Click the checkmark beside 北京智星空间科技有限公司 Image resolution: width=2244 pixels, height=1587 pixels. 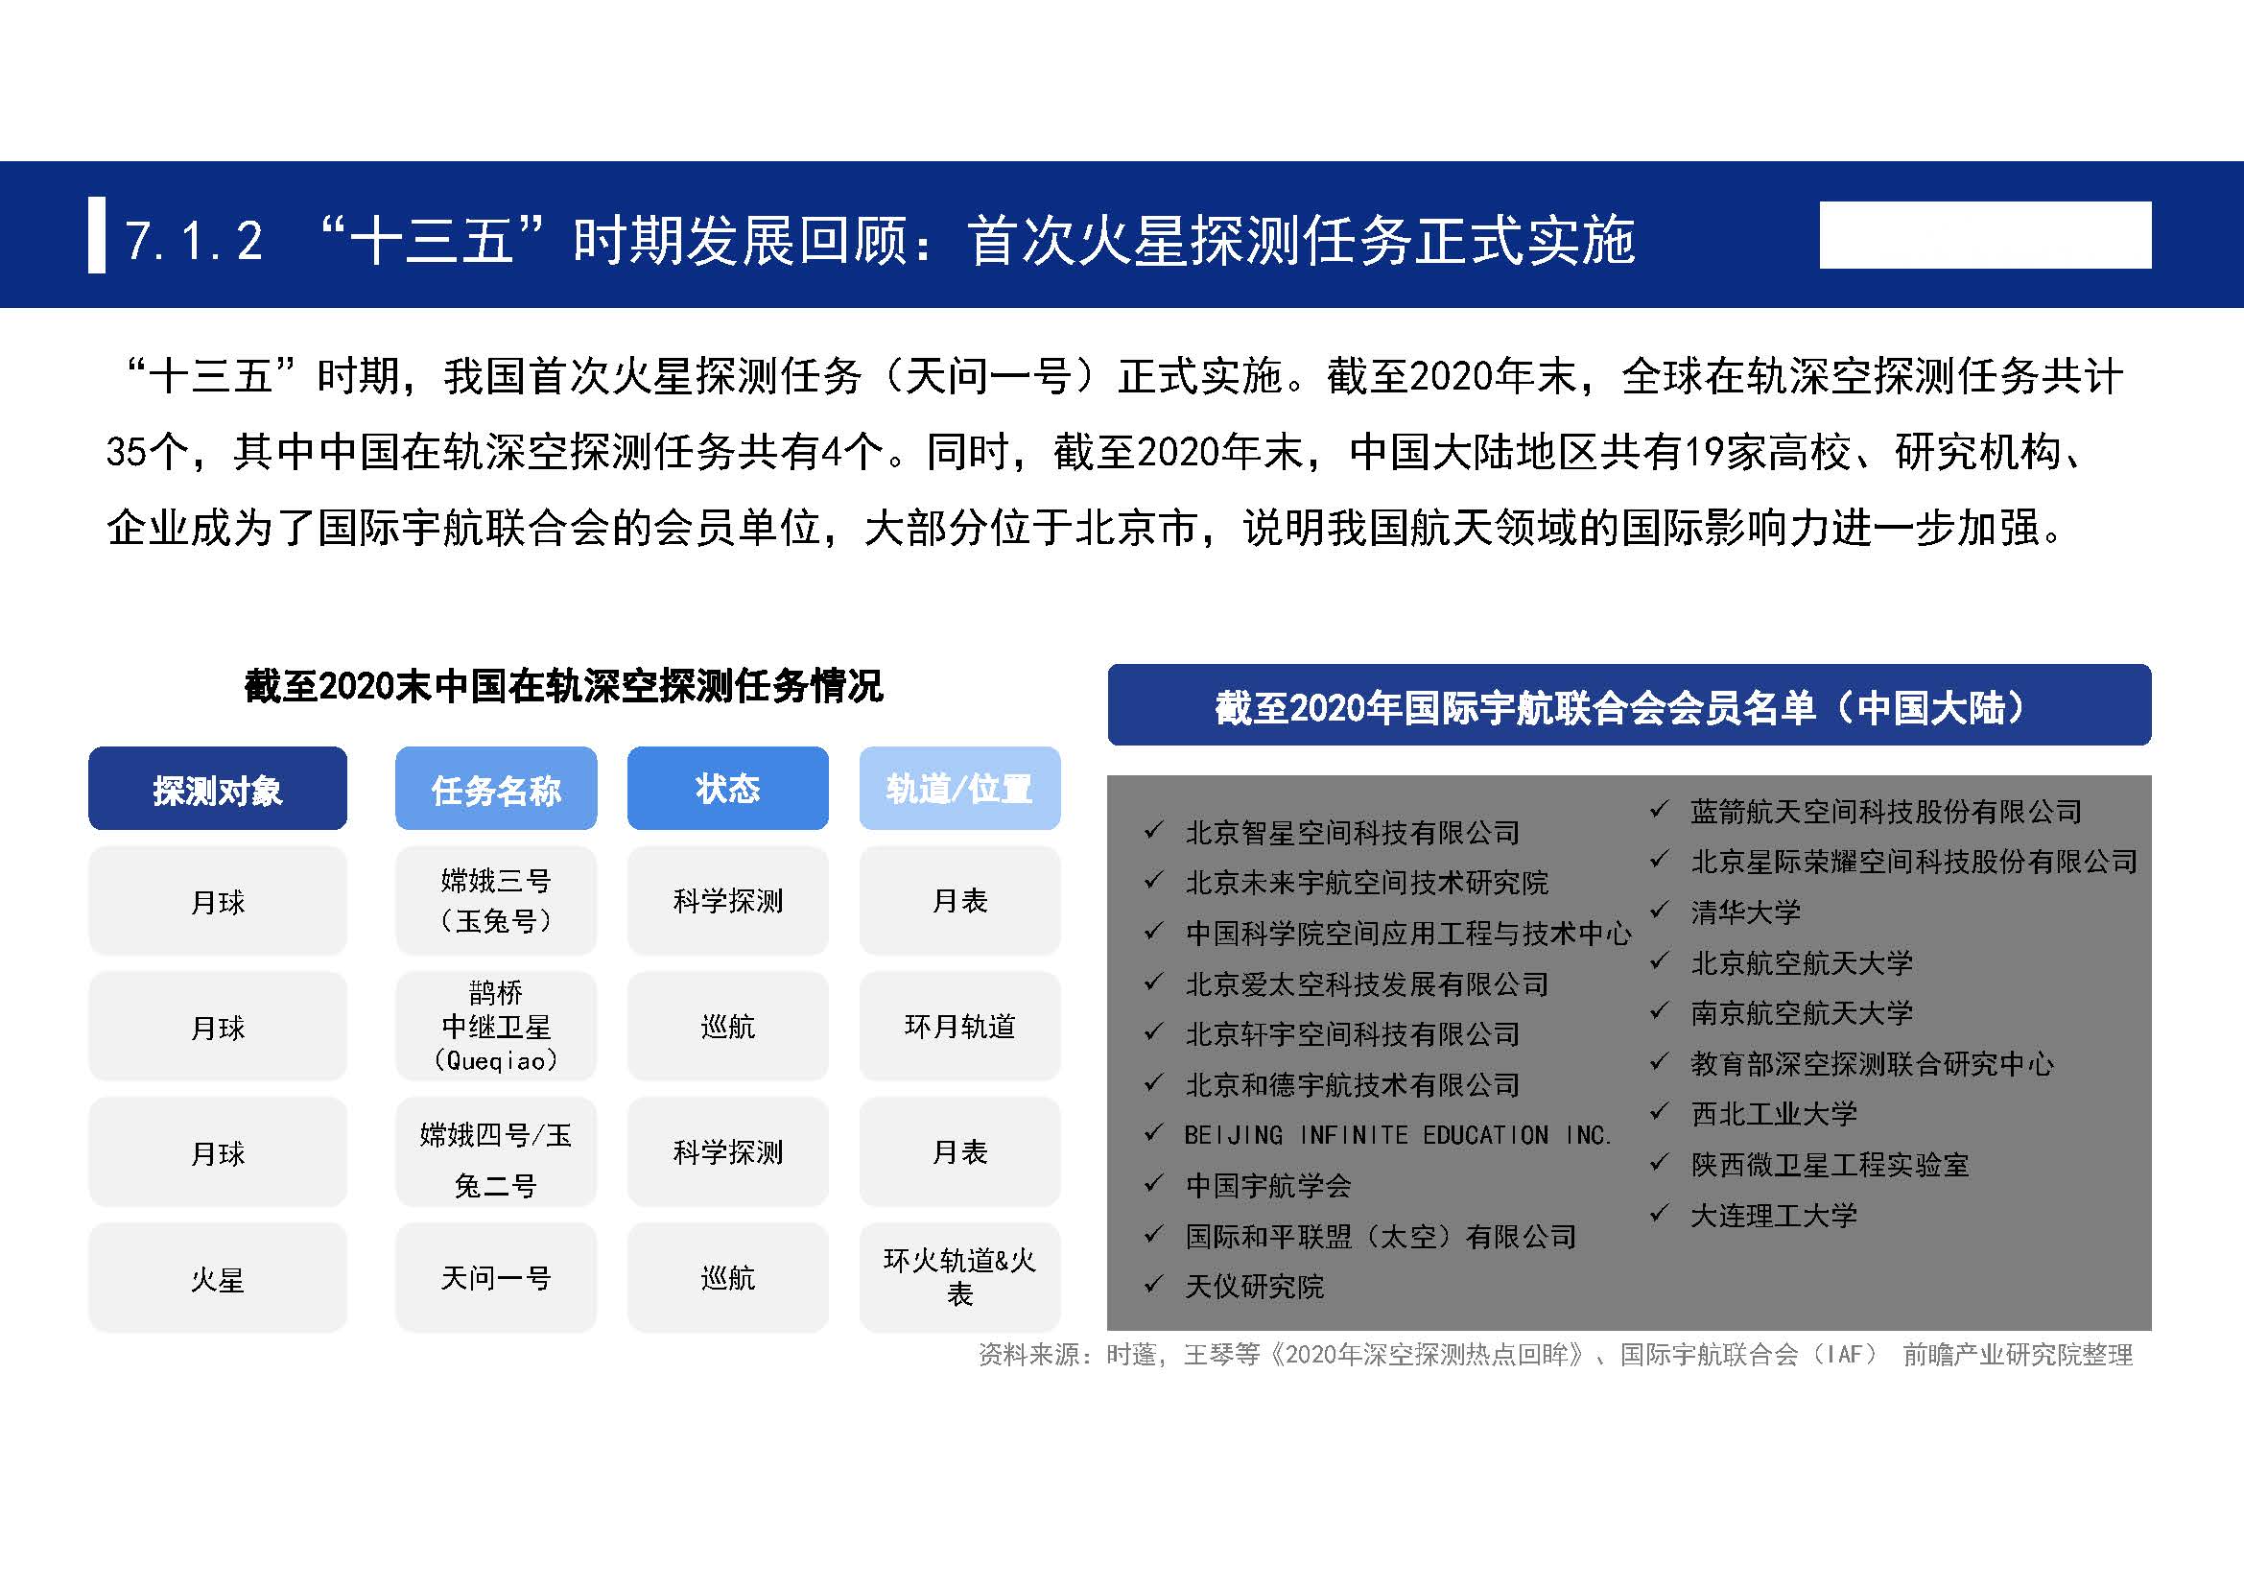(1153, 831)
